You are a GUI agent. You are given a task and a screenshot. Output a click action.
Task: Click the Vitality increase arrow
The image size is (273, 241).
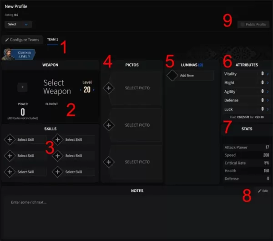point(268,74)
